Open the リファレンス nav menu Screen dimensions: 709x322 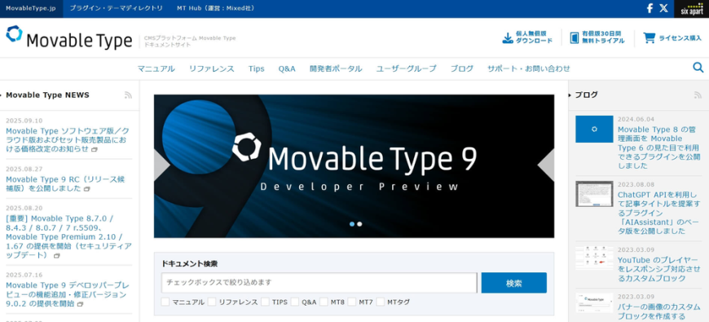[x=212, y=68]
